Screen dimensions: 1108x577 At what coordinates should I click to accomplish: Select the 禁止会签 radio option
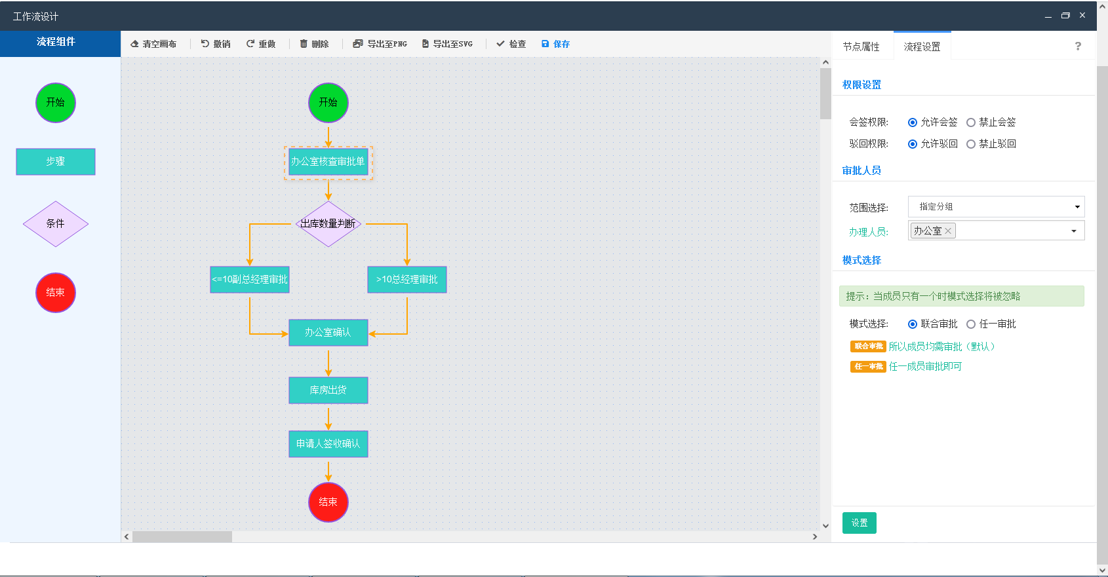point(971,122)
